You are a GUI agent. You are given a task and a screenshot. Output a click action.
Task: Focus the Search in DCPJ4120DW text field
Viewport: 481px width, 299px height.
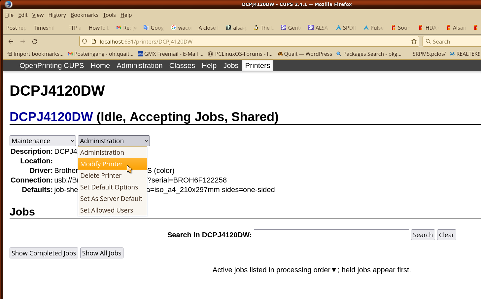click(331, 235)
